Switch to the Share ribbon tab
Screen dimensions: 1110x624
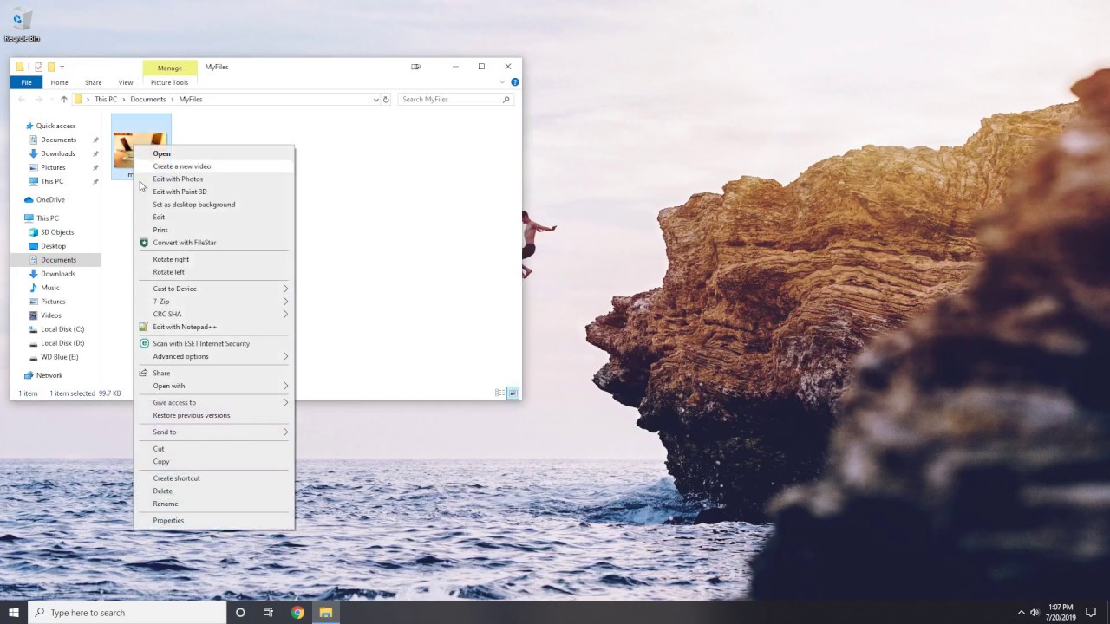93,82
